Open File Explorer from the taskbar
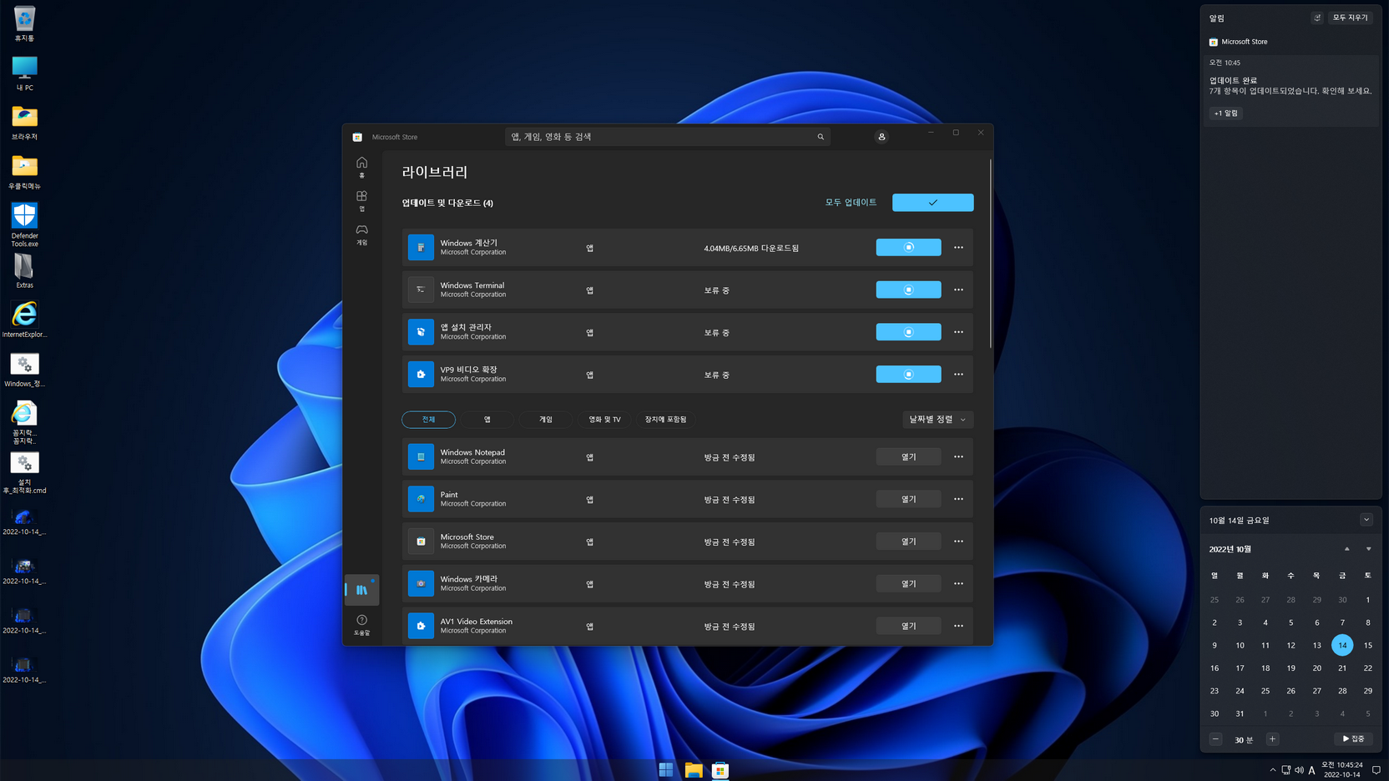The width and height of the screenshot is (1389, 781). (694, 769)
